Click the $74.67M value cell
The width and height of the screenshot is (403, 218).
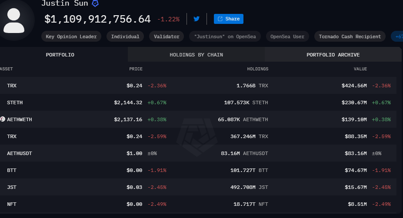(356, 170)
